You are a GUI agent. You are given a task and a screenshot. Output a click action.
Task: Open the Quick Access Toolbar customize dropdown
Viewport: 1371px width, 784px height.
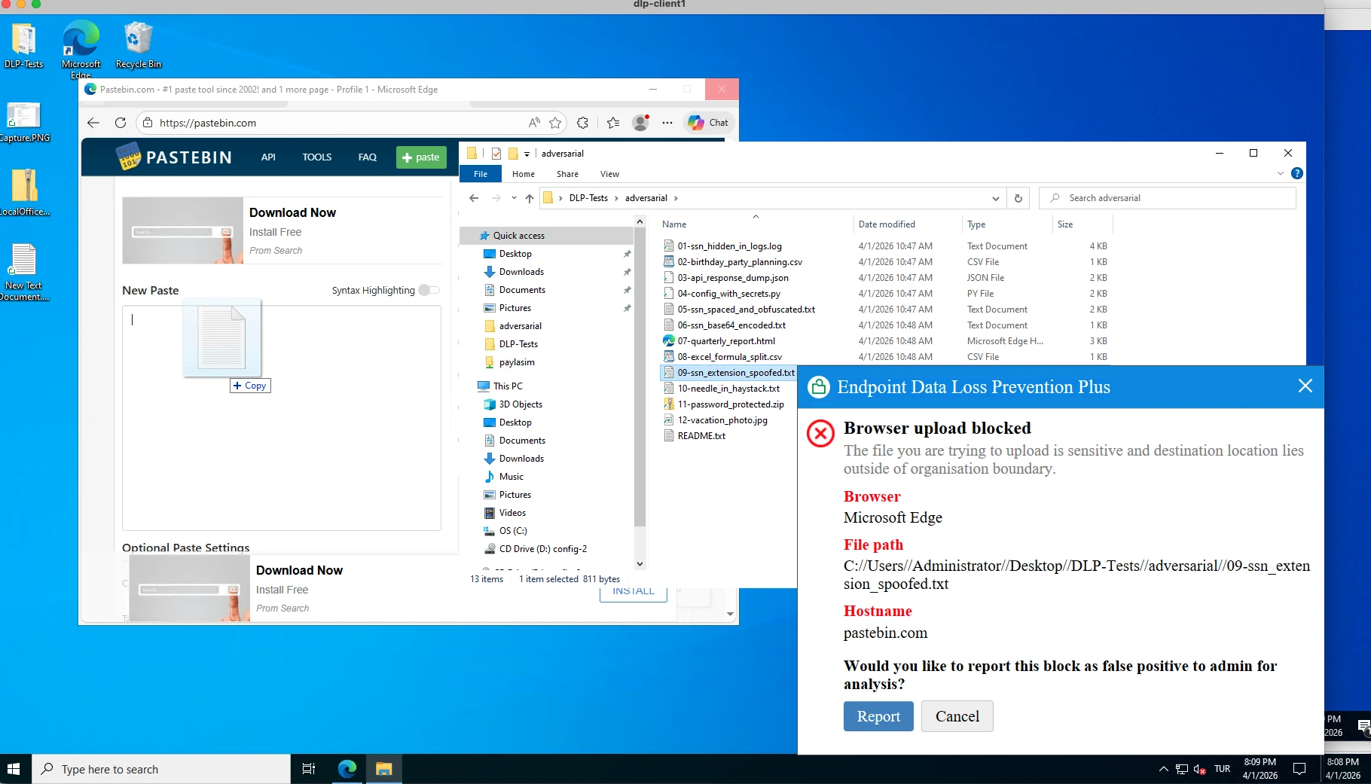527,154
